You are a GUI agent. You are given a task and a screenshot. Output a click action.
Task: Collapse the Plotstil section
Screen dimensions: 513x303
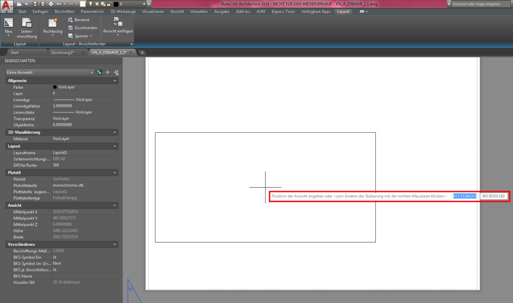point(115,172)
